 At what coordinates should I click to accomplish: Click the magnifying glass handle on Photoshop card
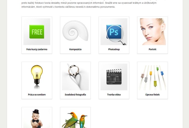pyautogui.click(x=124, y=43)
